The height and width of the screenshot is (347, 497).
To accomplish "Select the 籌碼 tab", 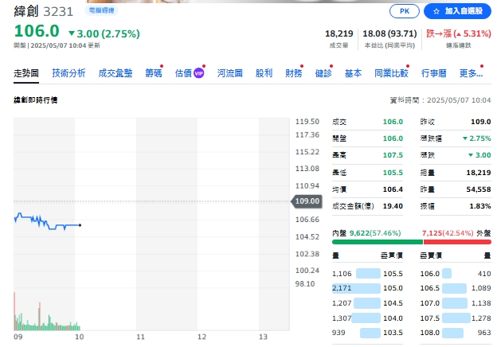I will coord(154,73).
